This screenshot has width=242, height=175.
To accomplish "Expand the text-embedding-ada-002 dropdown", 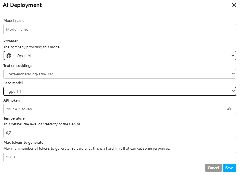I will (120, 74).
